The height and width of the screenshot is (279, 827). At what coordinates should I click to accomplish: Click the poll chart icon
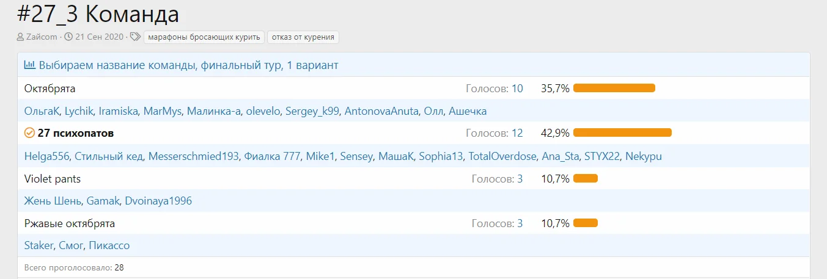[x=29, y=65]
